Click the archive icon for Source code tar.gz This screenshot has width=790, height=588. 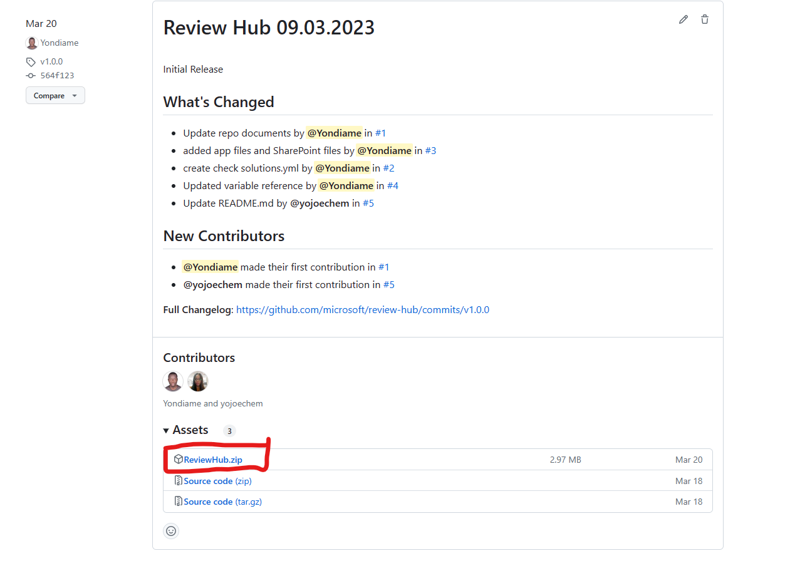[x=179, y=501]
